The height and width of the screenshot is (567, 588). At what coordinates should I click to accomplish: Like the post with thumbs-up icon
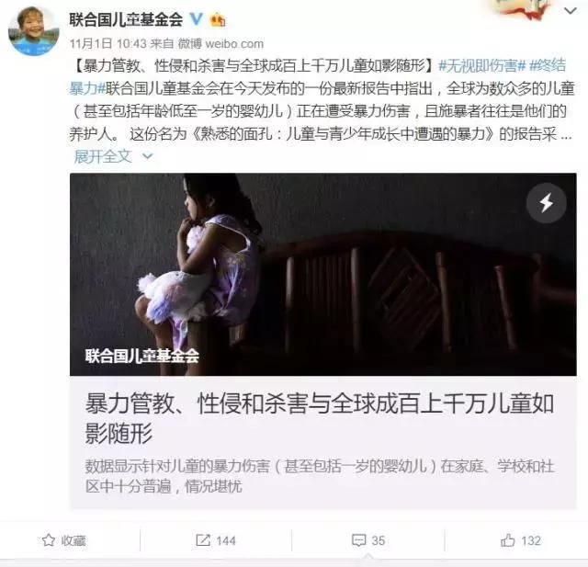(x=508, y=540)
